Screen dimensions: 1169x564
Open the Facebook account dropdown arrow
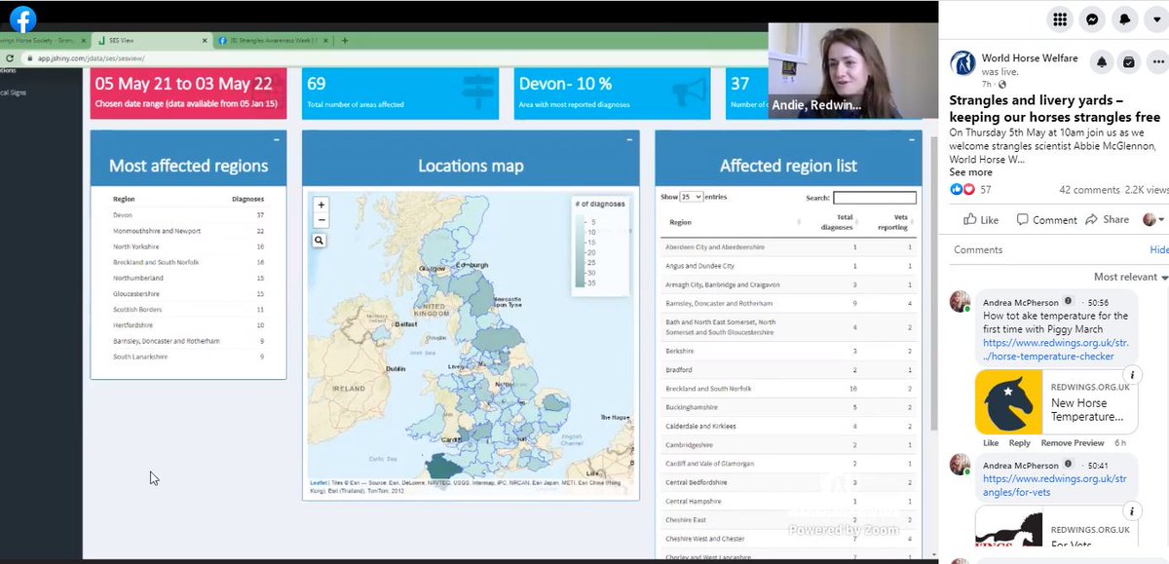(1156, 19)
